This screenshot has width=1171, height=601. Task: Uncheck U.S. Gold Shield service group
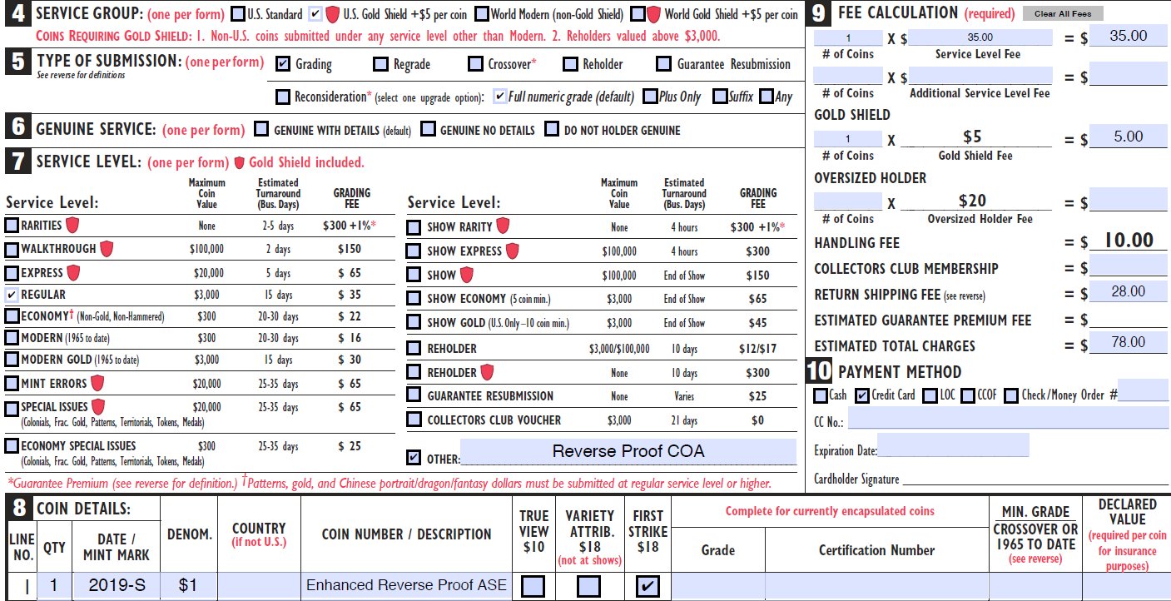315,14
